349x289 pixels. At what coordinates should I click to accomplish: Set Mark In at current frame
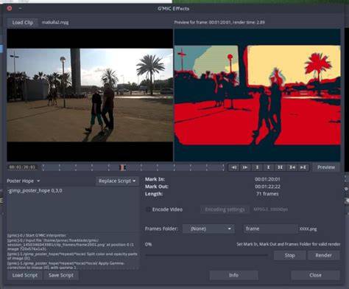coord(257,167)
